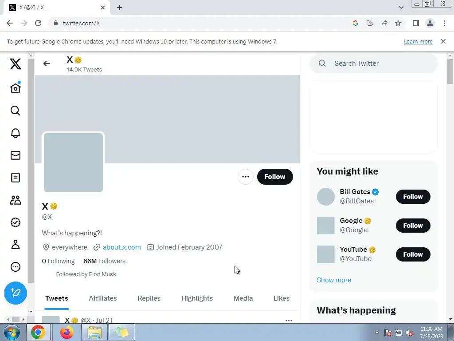Click the Search Twitter field
This screenshot has height=341, width=454.
tap(373, 63)
